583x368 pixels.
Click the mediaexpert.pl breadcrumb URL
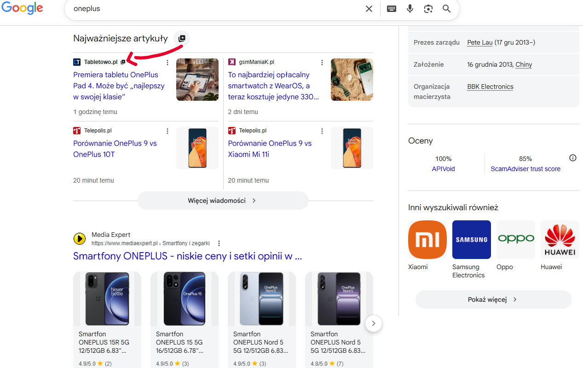coord(150,243)
